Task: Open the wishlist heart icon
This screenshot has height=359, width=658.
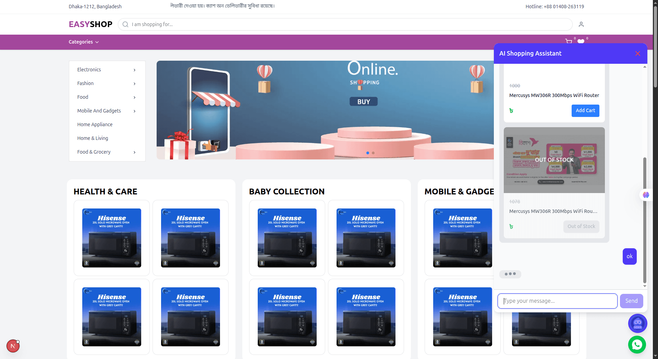Action: (581, 41)
